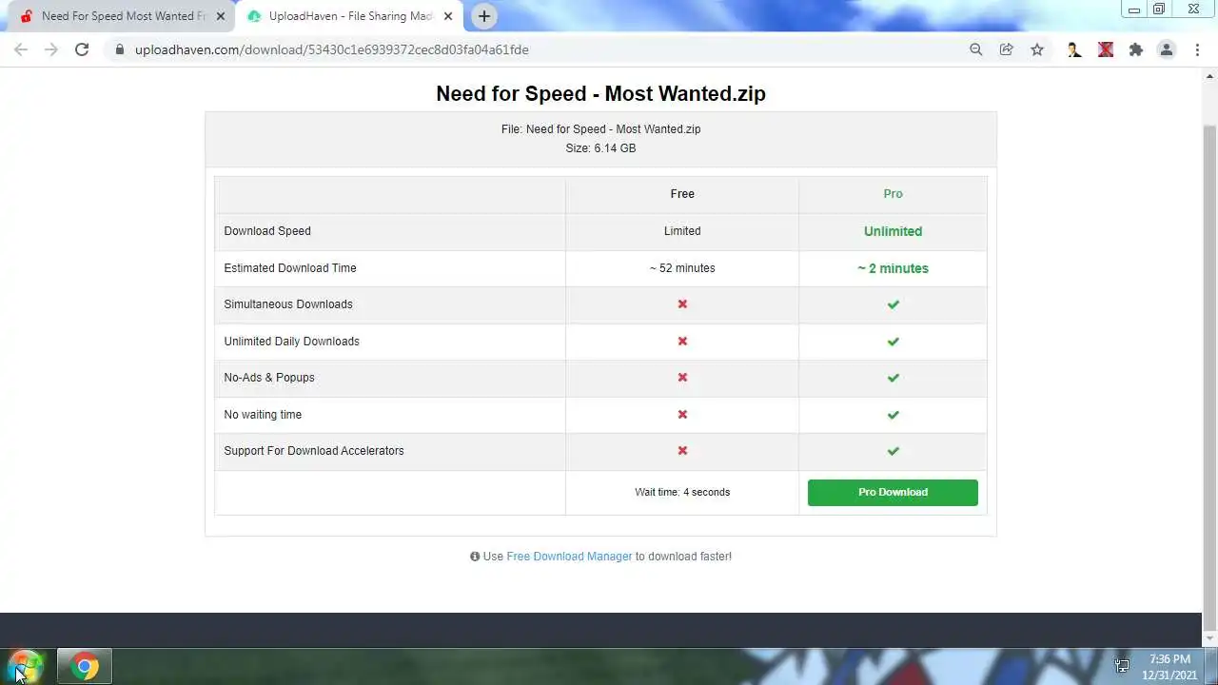Click the 'Unlimited Daily Downloads' row label

(291, 342)
